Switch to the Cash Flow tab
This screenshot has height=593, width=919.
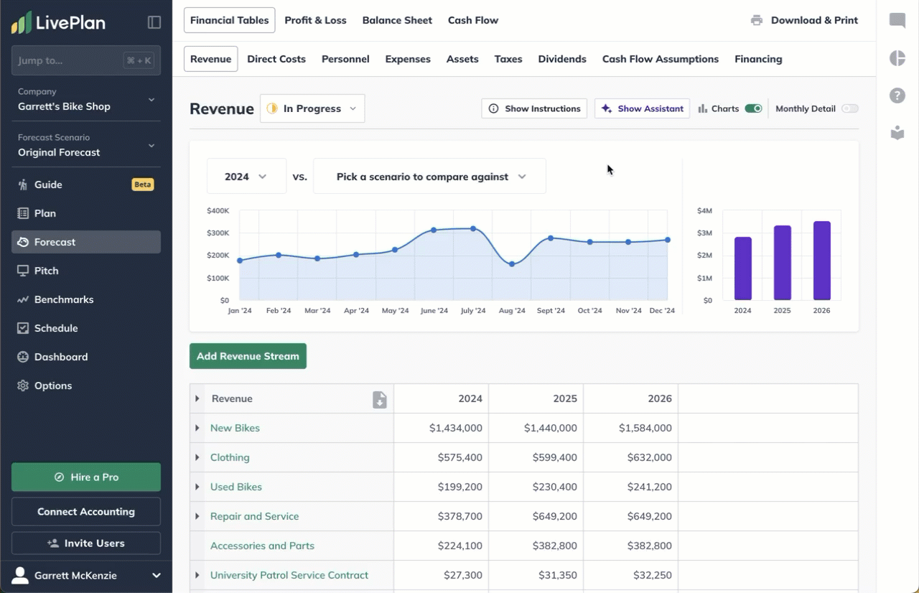click(473, 20)
